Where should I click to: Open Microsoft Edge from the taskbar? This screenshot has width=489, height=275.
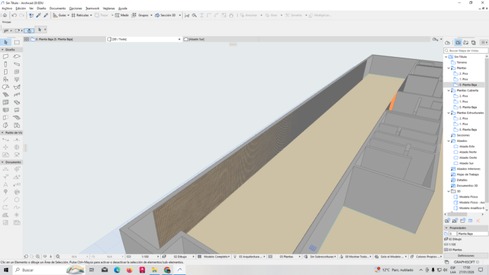pos(117,270)
